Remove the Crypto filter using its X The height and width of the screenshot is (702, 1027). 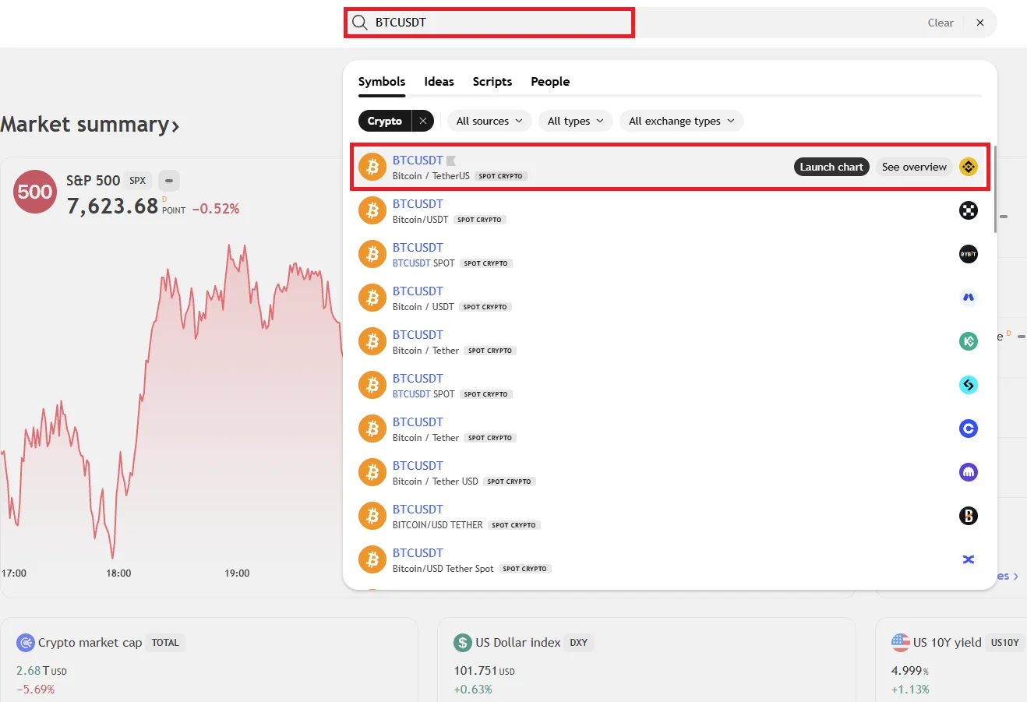tap(422, 121)
